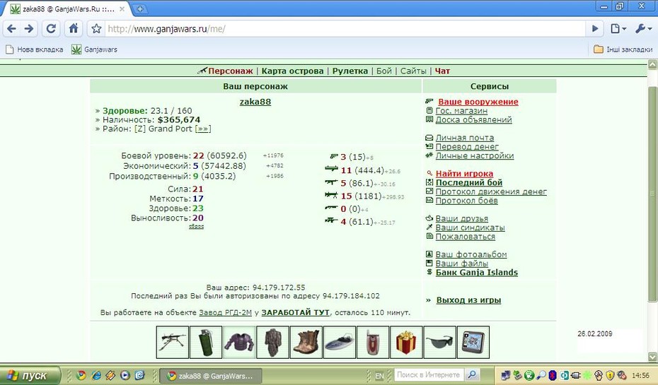The width and height of the screenshot is (658, 385).
Task: Open the wrench settings menu
Action: (642, 28)
